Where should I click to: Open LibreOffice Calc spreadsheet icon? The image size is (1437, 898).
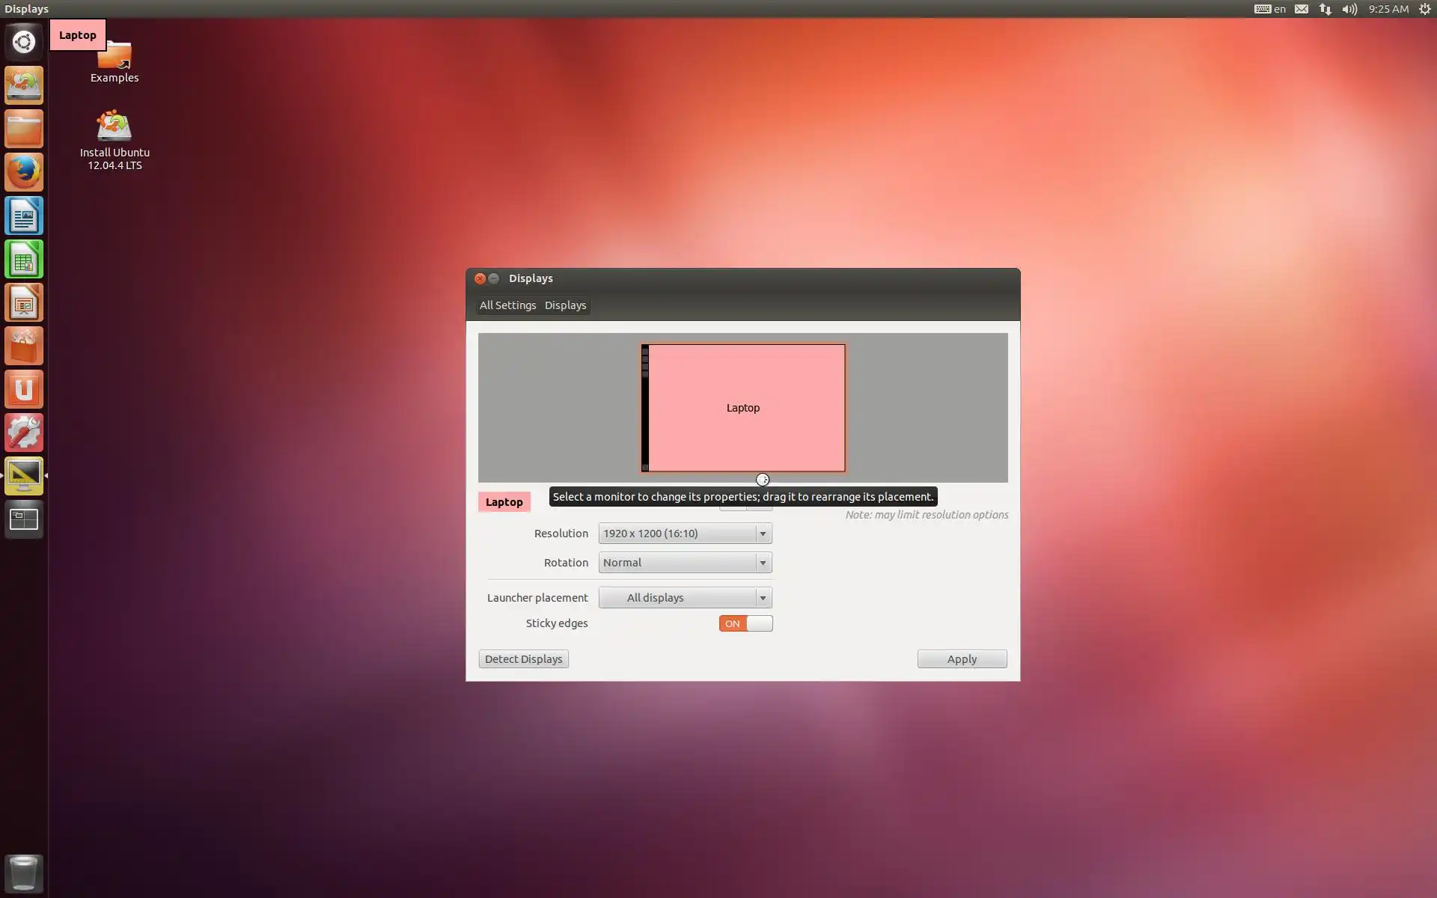click(x=24, y=260)
